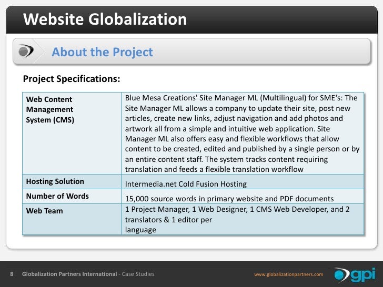The image size is (383, 287).
Task: Click the 'Case Studies' footer text
Action: (138, 274)
